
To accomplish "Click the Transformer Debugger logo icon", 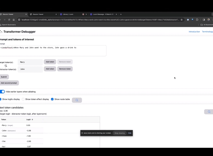I will [x=1, y=32].
